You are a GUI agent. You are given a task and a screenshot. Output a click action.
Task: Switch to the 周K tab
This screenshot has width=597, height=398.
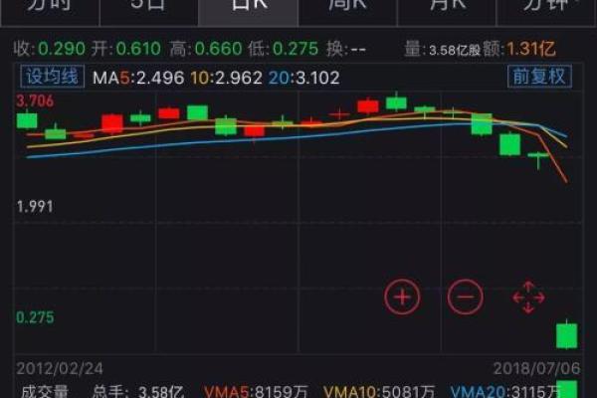click(347, 11)
